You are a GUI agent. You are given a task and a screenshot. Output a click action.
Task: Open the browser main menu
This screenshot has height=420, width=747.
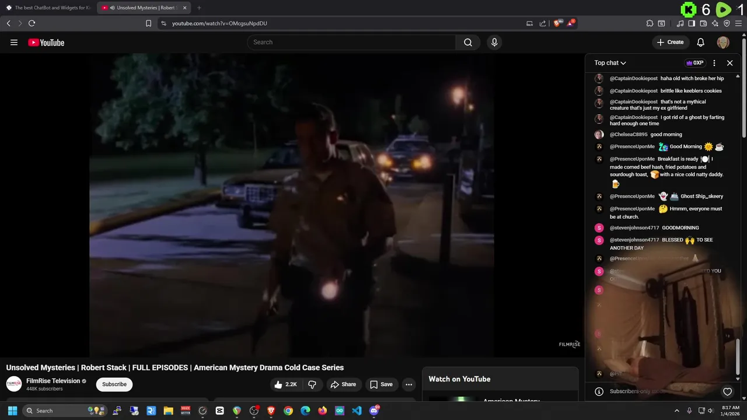738,23
